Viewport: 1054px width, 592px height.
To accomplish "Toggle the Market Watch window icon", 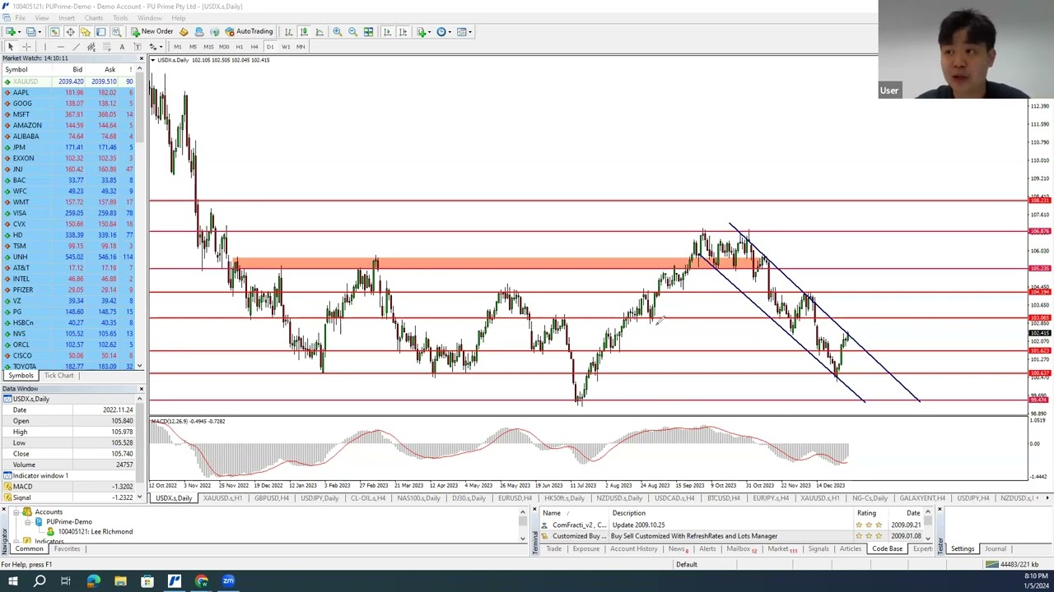I will pyautogui.click(x=54, y=31).
